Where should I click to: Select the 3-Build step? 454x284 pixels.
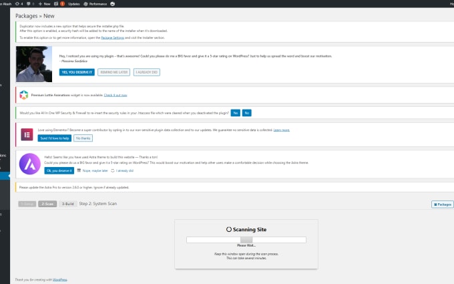[x=67, y=204]
